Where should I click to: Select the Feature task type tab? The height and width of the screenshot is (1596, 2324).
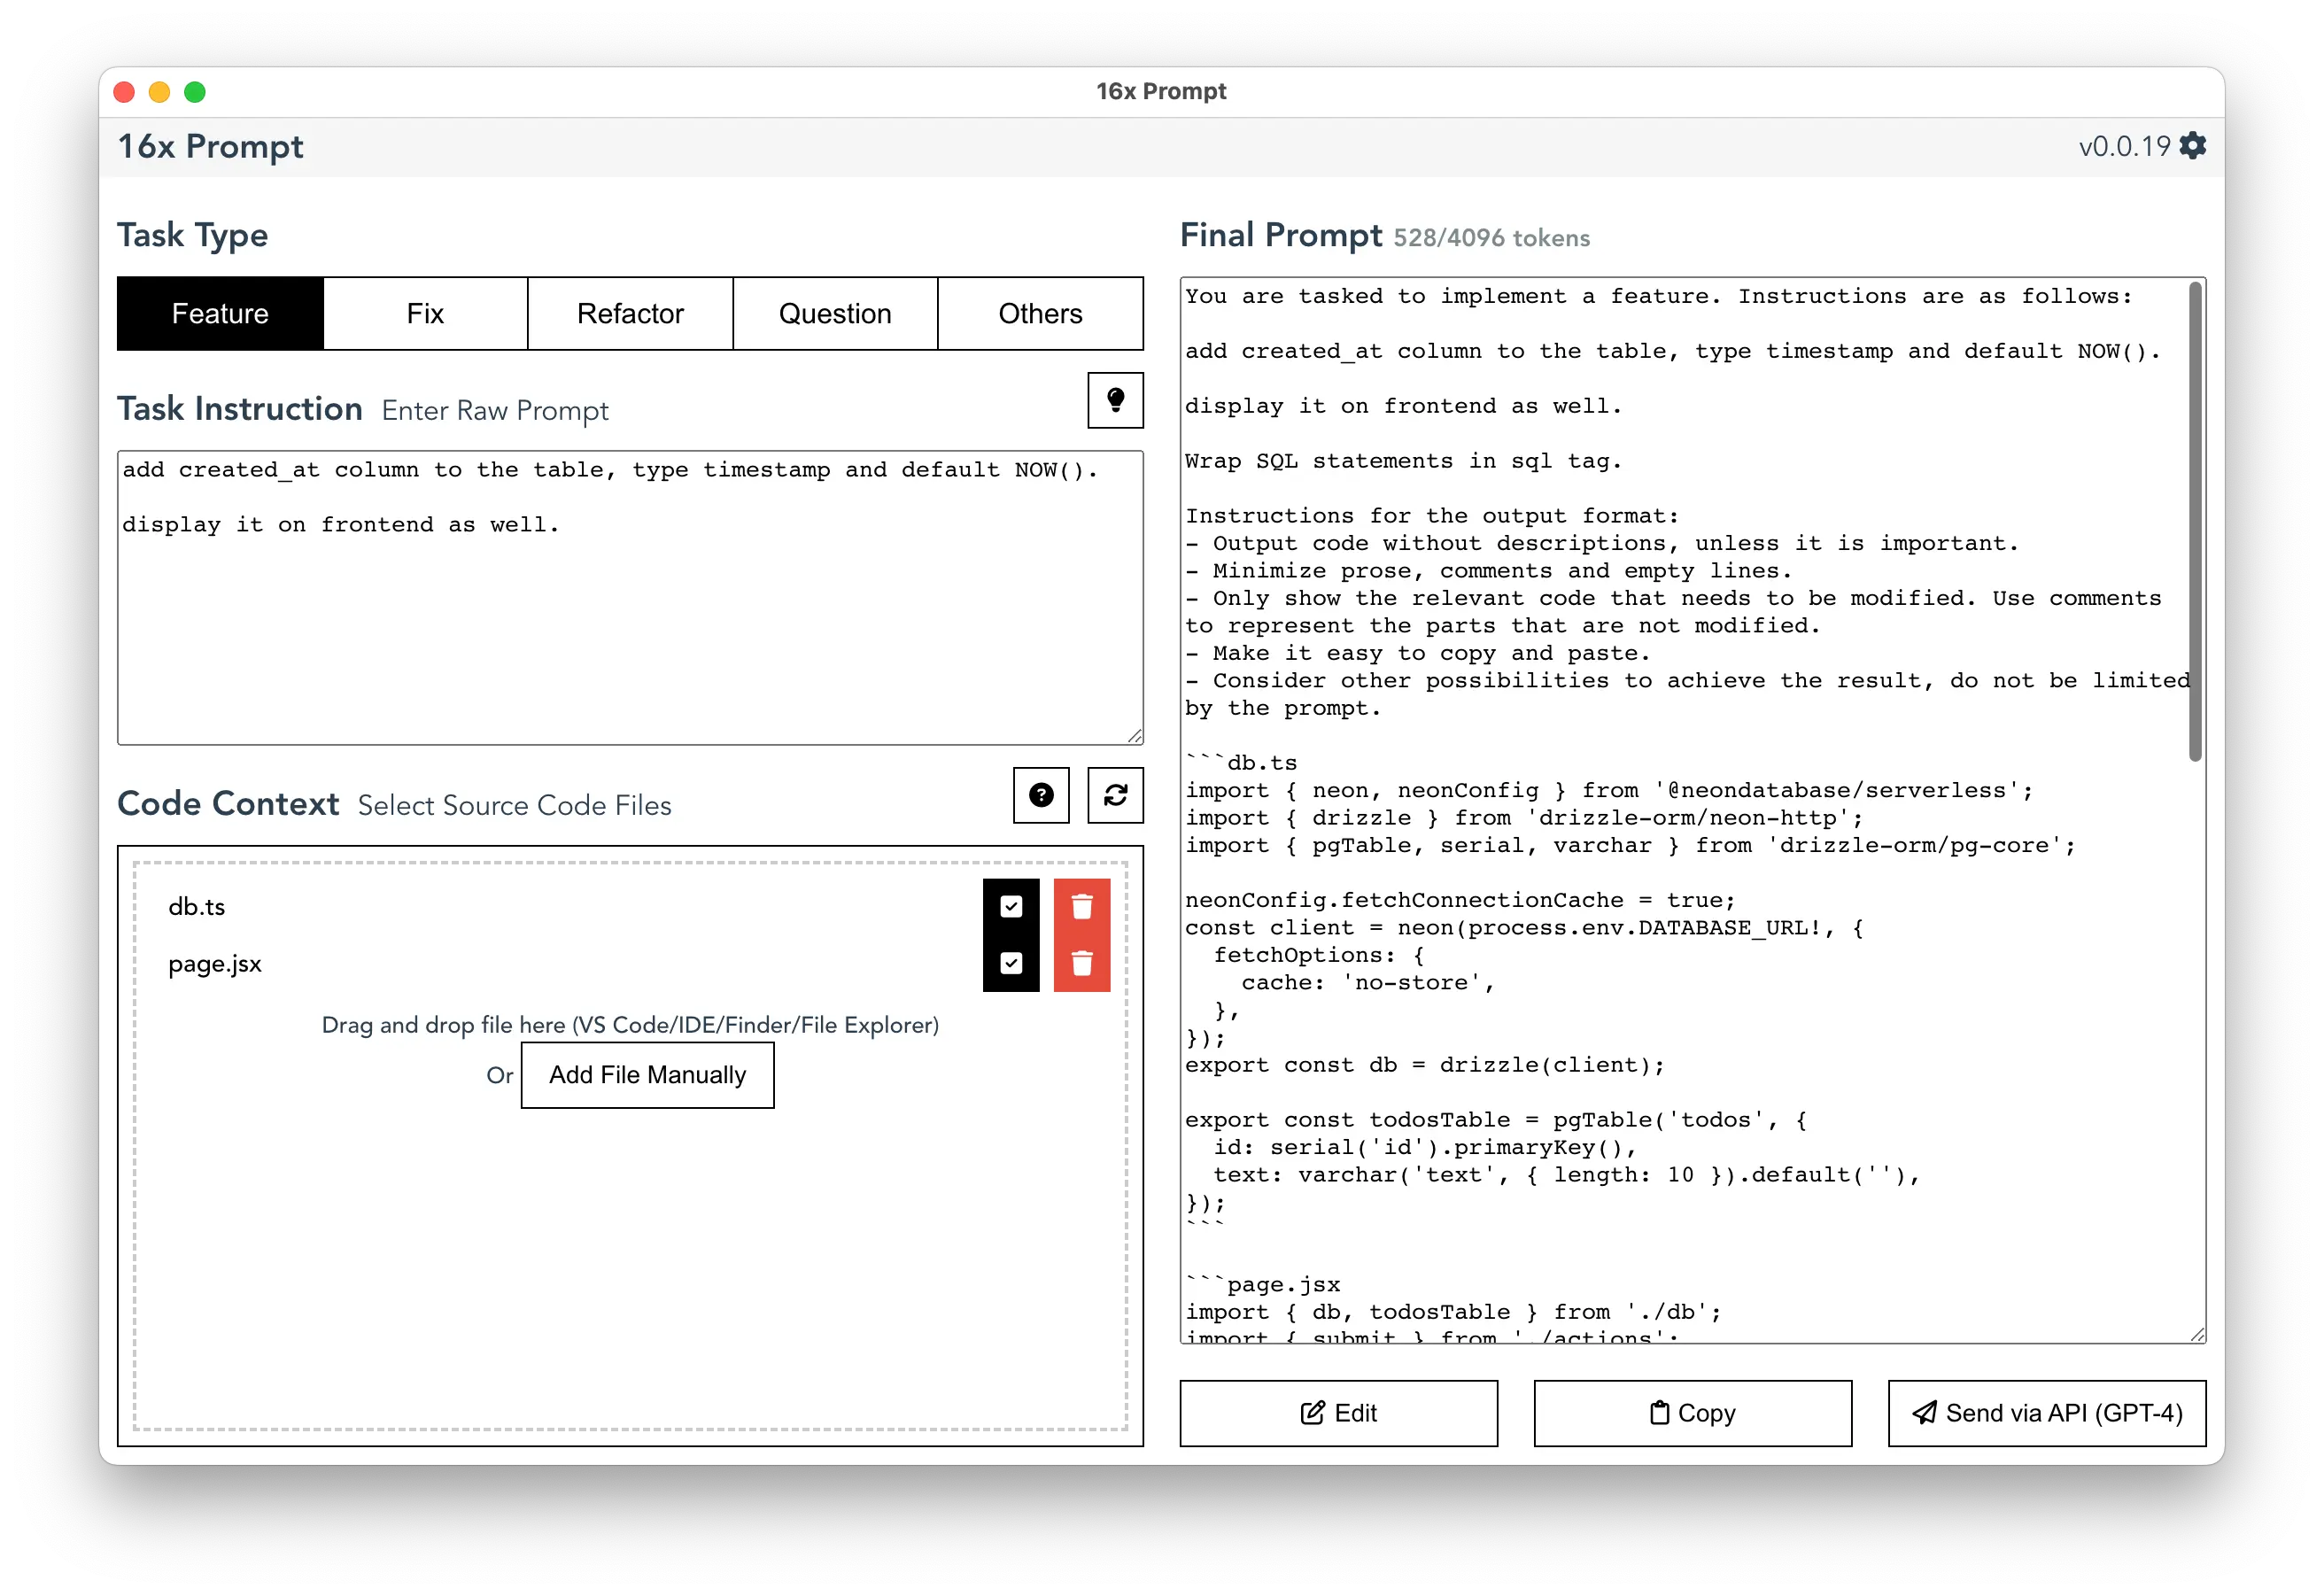coord(217,314)
